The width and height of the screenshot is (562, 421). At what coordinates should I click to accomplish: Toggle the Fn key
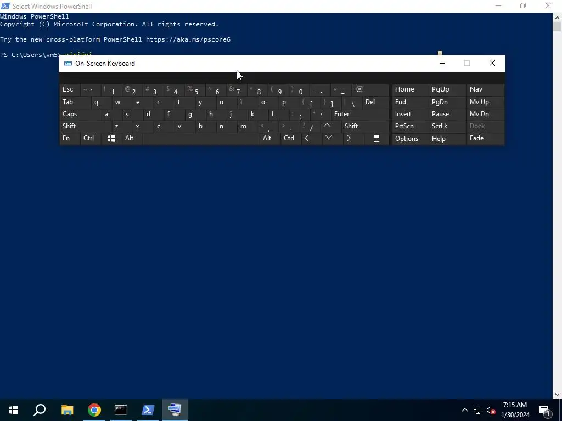tap(70, 138)
